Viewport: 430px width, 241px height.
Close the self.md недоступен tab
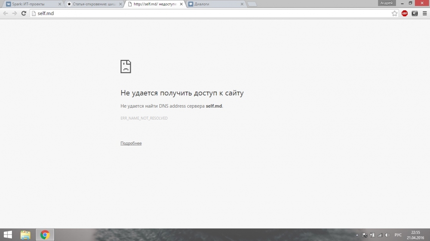[x=181, y=4]
